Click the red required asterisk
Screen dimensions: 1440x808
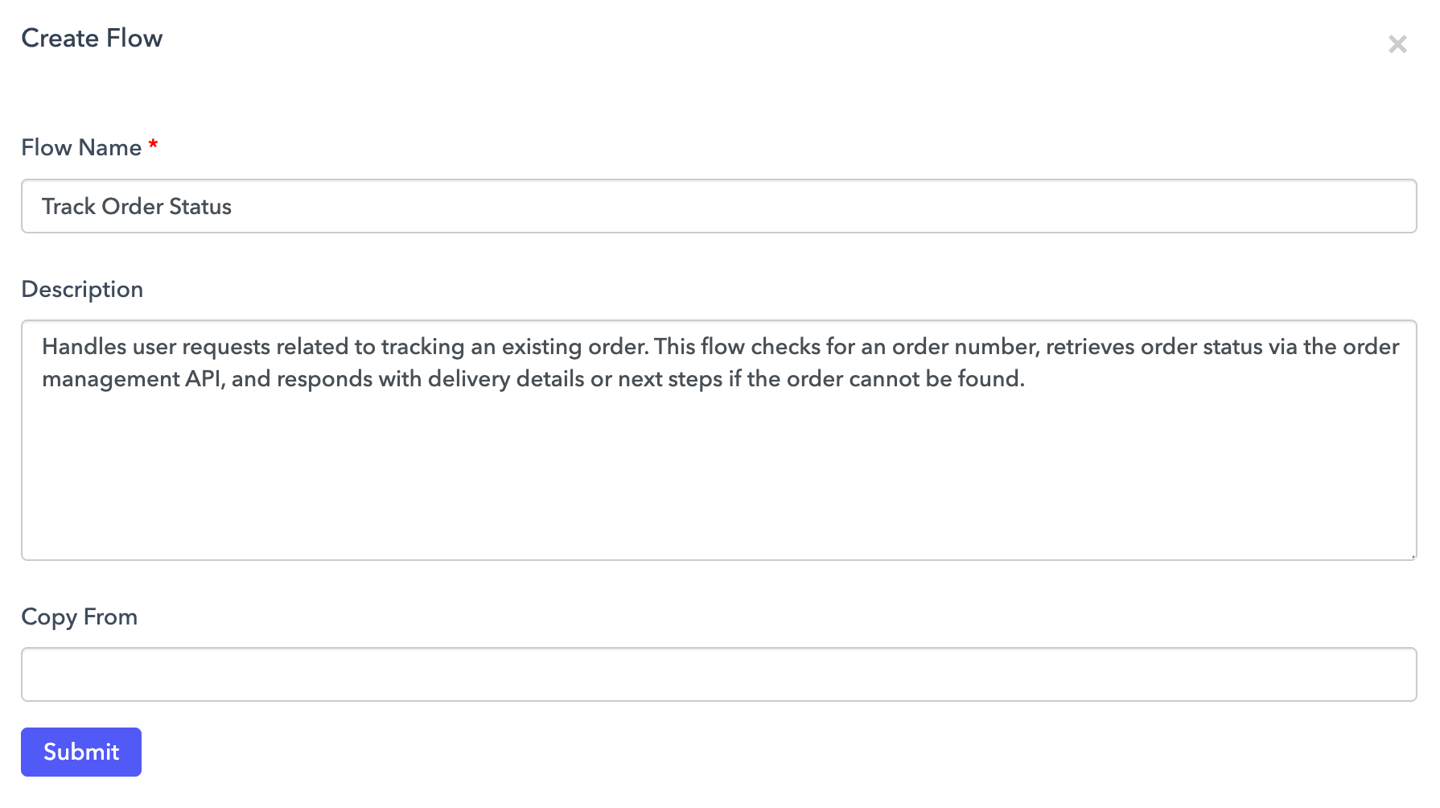click(153, 145)
